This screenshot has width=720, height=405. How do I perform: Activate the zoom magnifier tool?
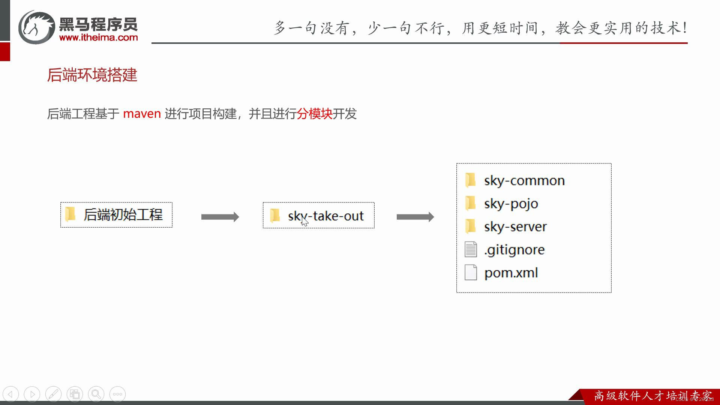pyautogui.click(x=96, y=394)
